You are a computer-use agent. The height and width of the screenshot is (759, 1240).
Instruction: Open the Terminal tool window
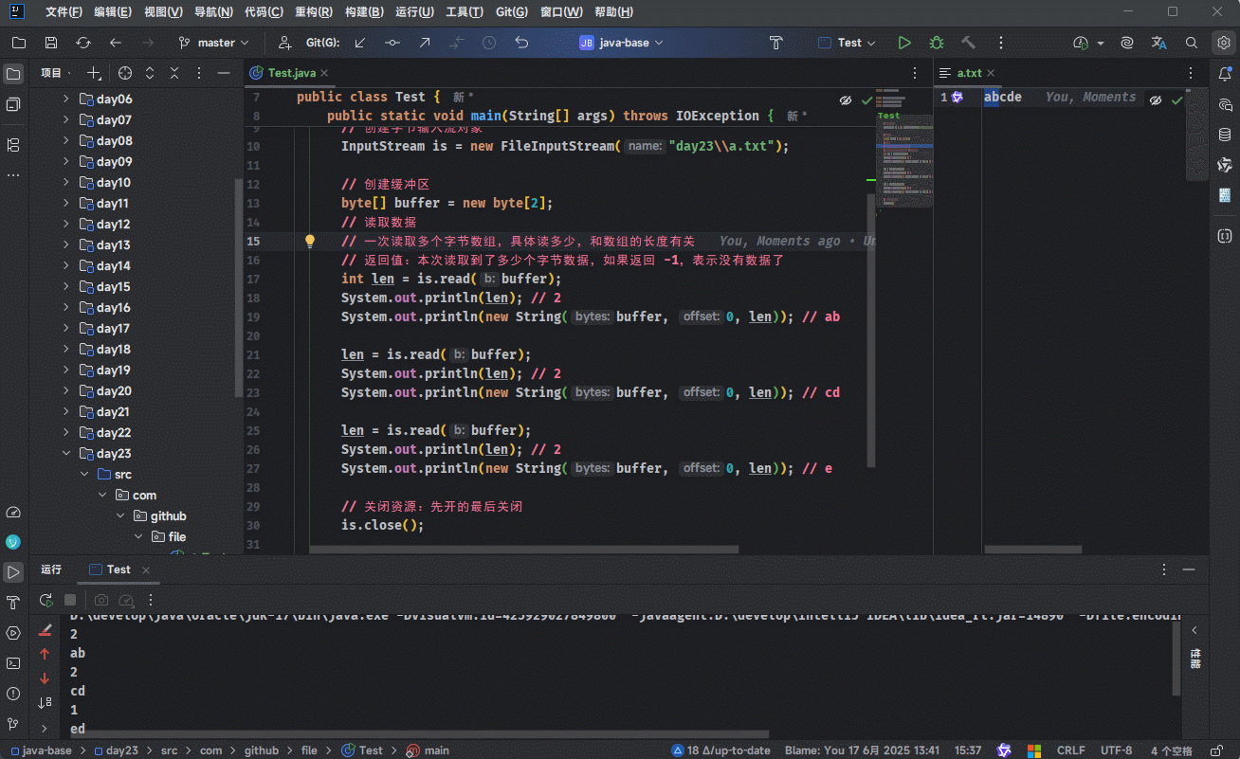pos(13,663)
